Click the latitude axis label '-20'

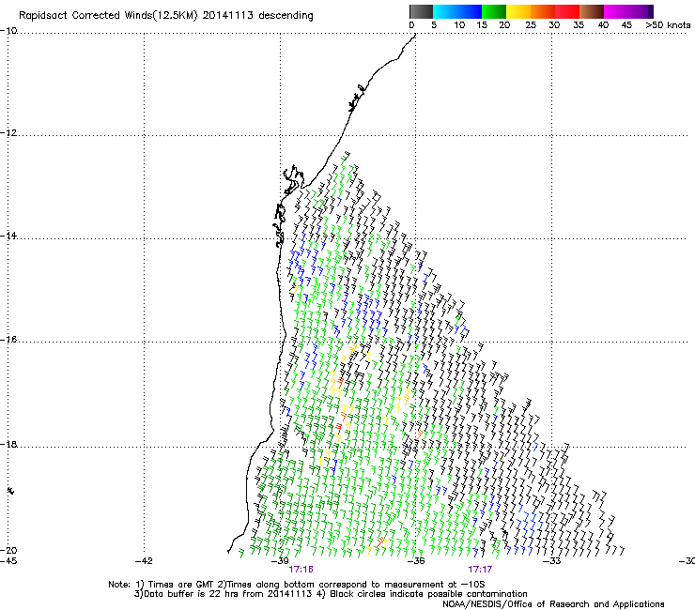click(8, 550)
